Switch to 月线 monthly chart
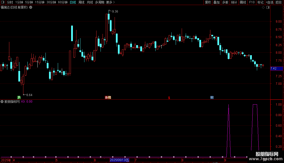This screenshot has height=163, width=284. coord(90,2)
